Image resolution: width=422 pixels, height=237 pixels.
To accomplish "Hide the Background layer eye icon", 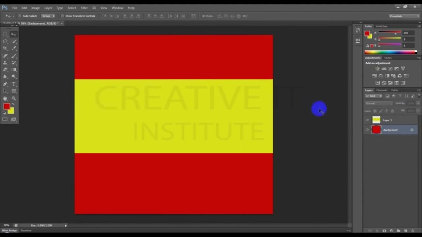I will [x=367, y=130].
